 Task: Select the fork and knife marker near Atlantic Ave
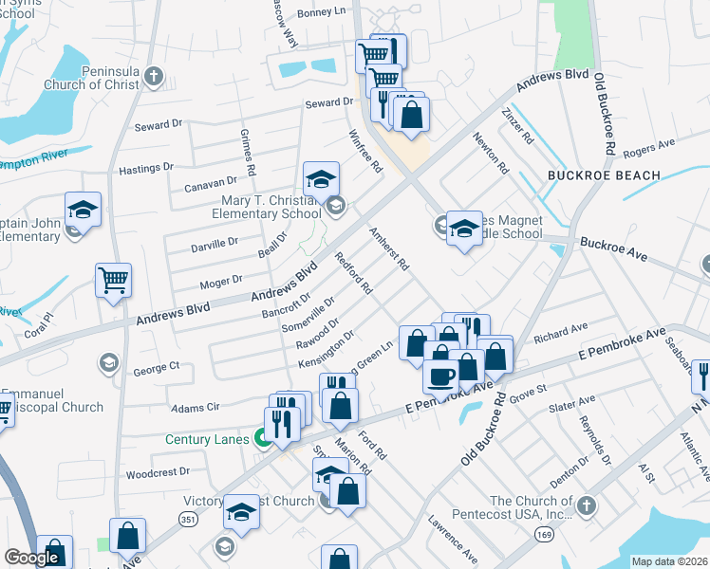coord(701,378)
